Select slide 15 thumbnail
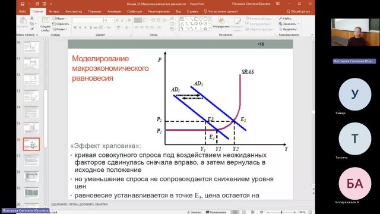 [31, 128]
